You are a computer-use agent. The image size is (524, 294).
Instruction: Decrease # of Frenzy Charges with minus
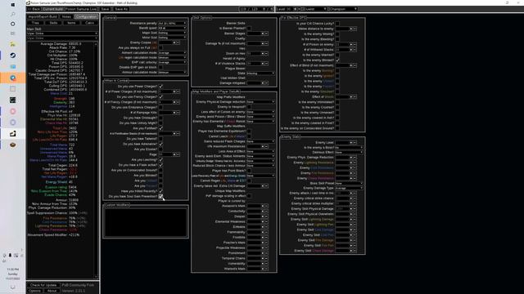click(x=178, y=102)
